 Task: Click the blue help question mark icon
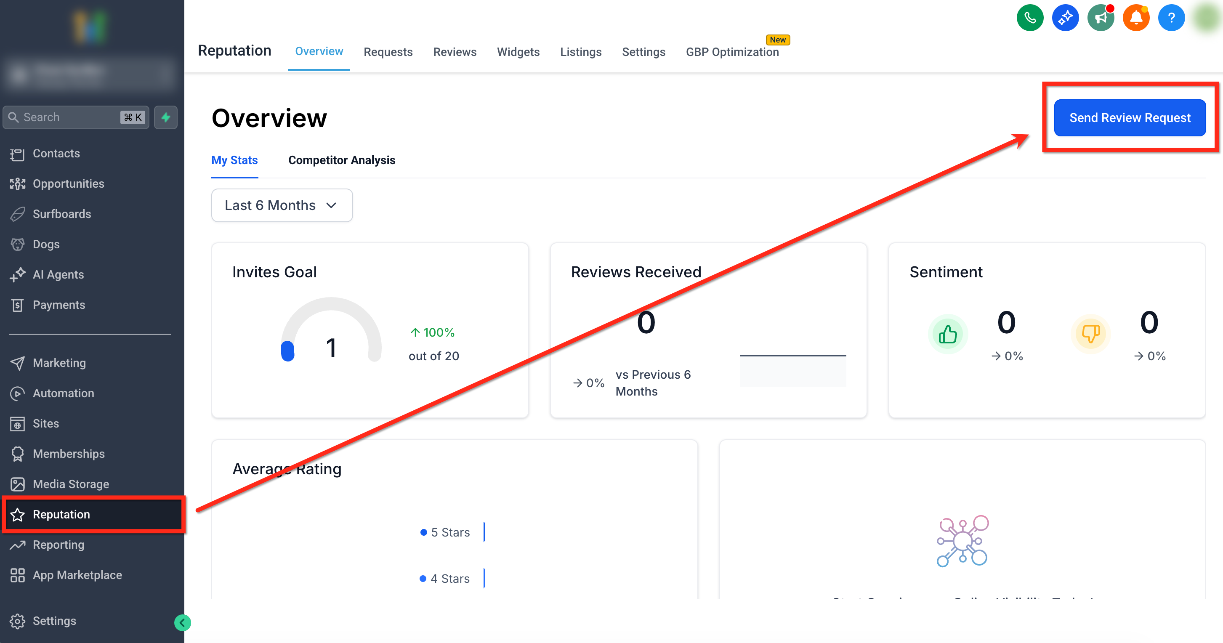coord(1171,18)
